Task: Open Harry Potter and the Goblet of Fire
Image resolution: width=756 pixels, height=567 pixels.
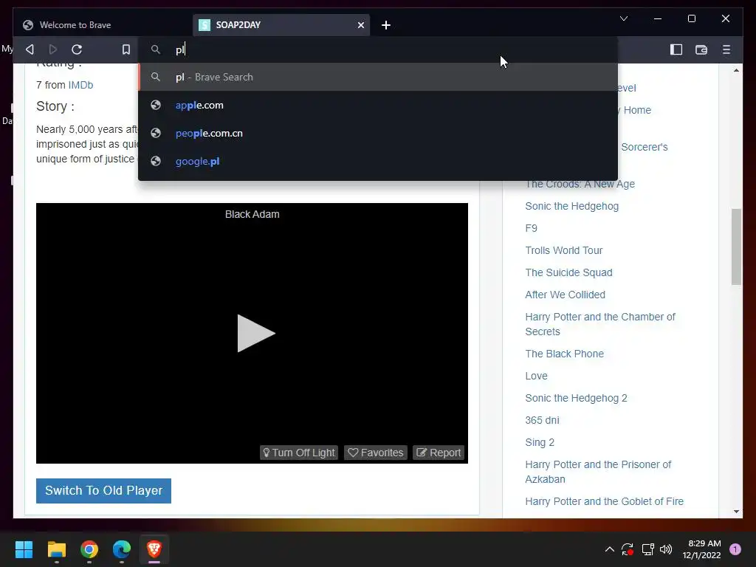Action: point(604,501)
